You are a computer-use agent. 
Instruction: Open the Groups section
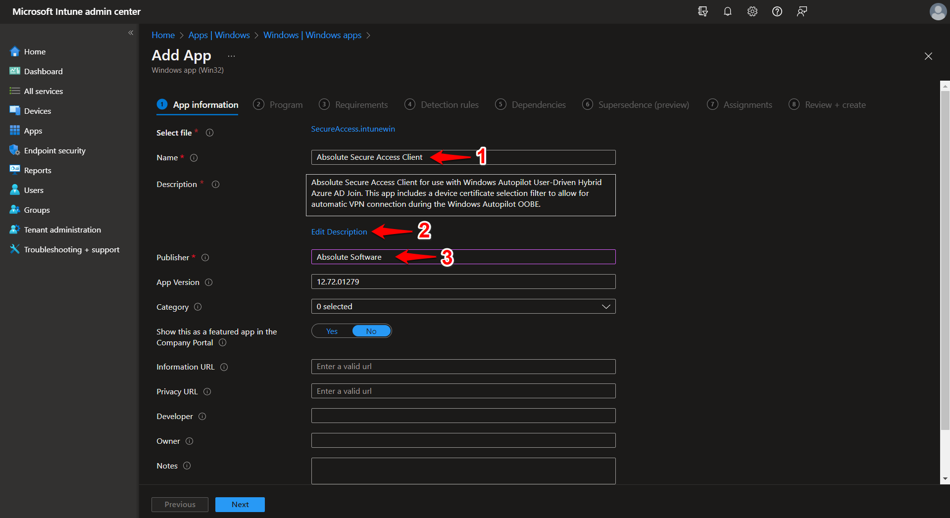(x=35, y=209)
